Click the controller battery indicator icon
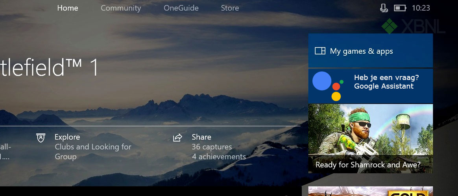 coord(400,8)
